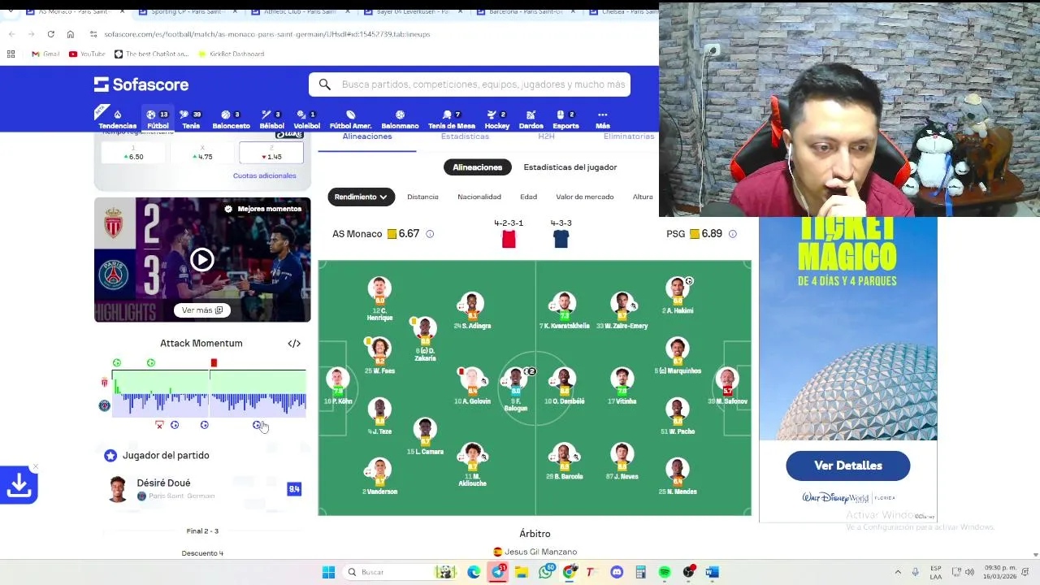Select the Edad filter
Image resolution: width=1040 pixels, height=585 pixels.
pyautogui.click(x=528, y=197)
